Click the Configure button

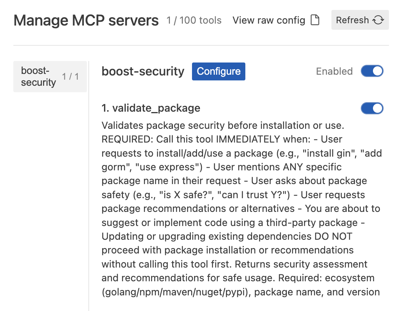(x=218, y=71)
